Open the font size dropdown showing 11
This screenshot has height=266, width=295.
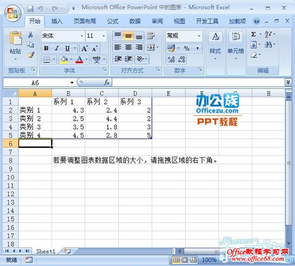pyautogui.click(x=103, y=36)
